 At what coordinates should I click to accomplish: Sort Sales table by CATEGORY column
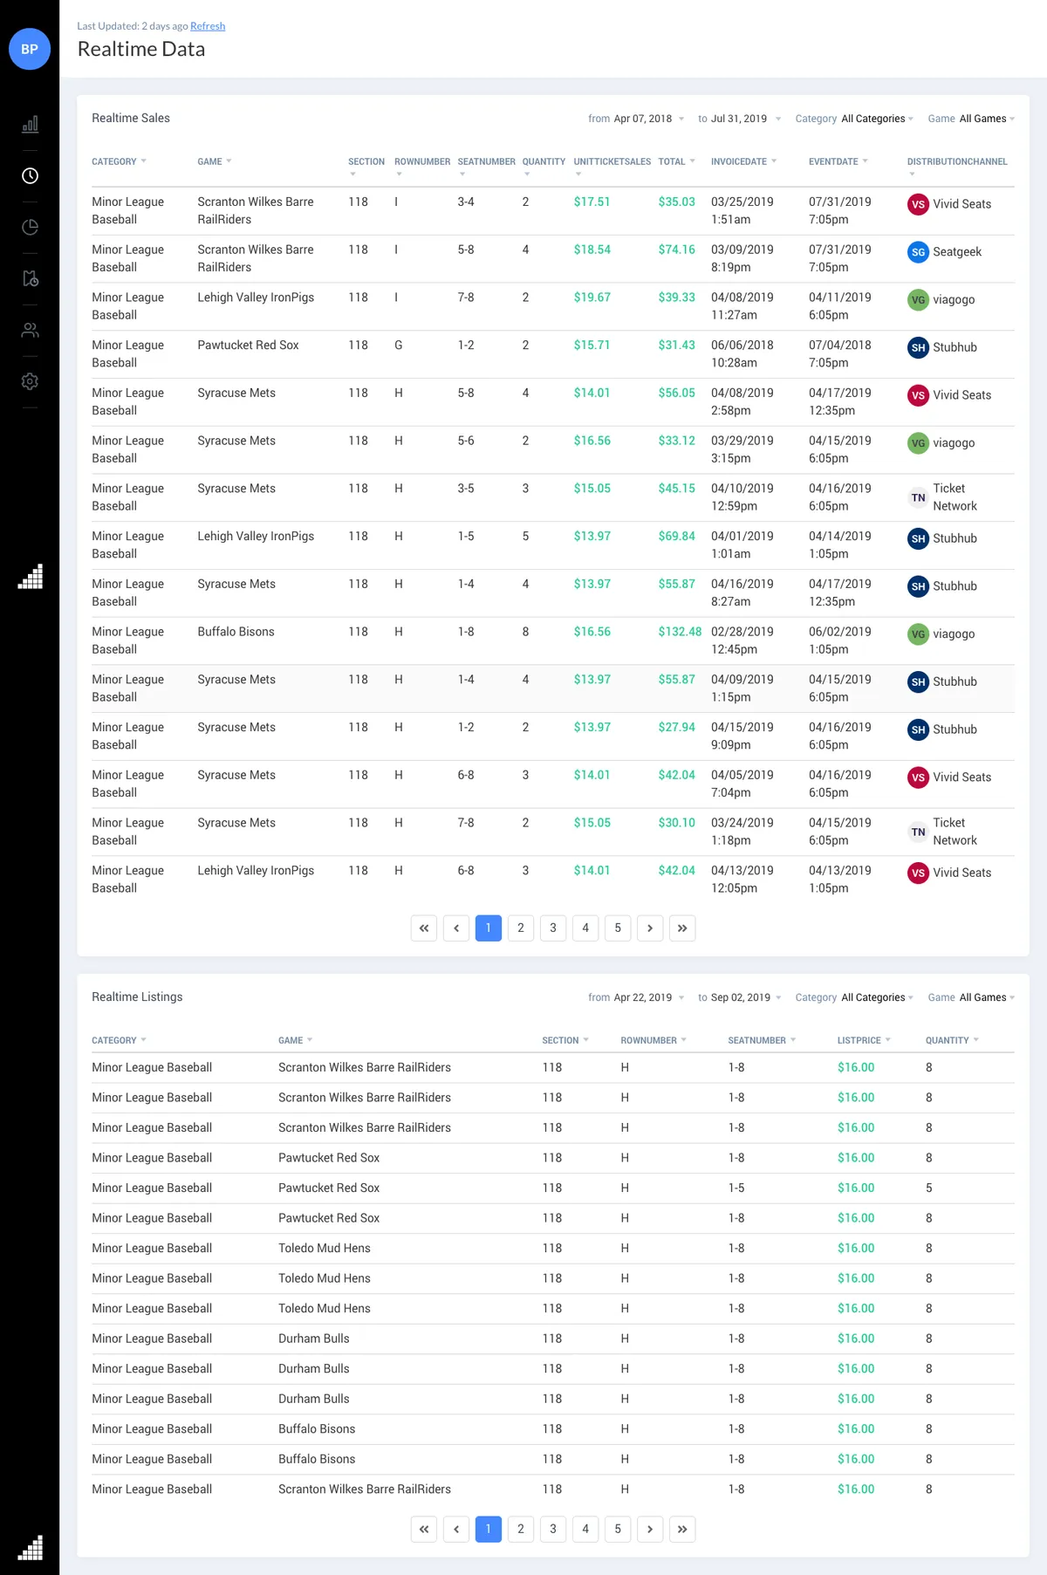coord(119,161)
